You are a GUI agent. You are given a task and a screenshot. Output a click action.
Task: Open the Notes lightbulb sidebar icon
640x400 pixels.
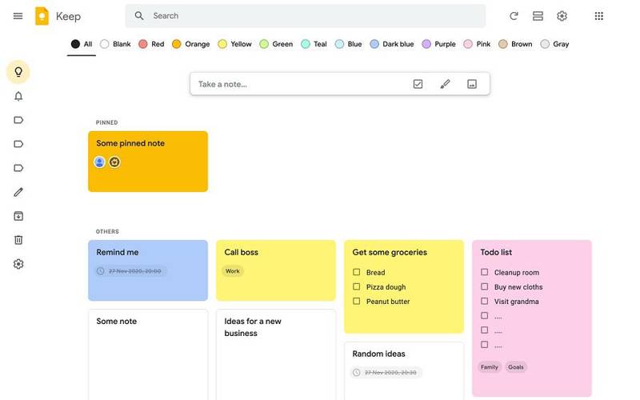point(18,72)
